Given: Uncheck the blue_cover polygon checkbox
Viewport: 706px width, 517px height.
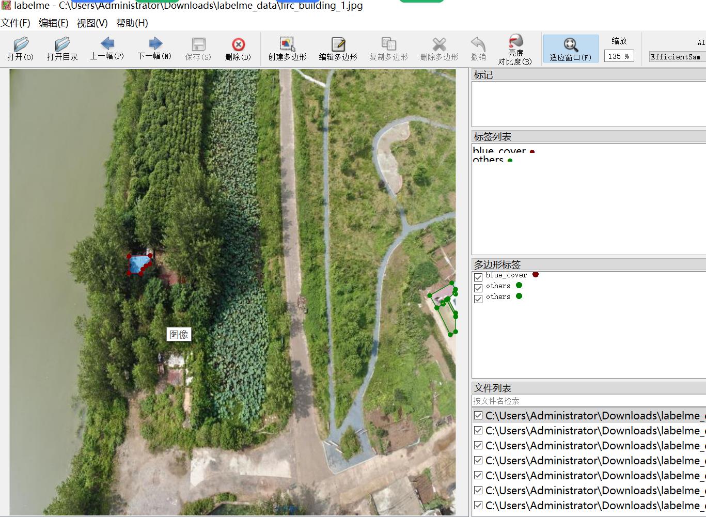Looking at the screenshot, I should [x=478, y=277].
